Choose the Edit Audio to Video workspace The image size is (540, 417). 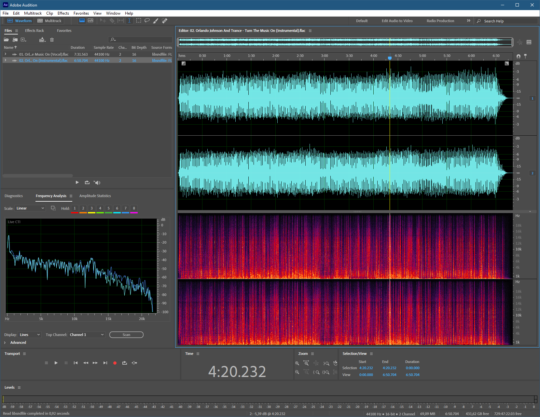(x=397, y=21)
